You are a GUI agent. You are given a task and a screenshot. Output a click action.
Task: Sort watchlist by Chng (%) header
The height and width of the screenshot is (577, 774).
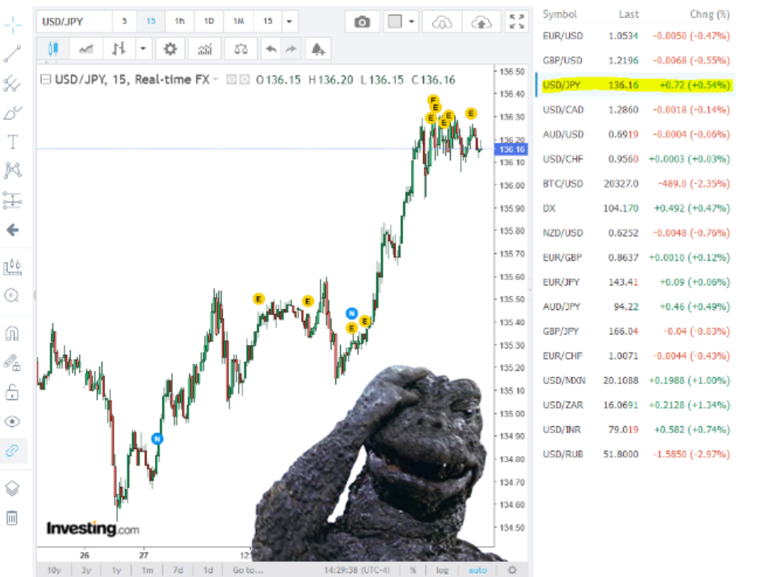709,14
